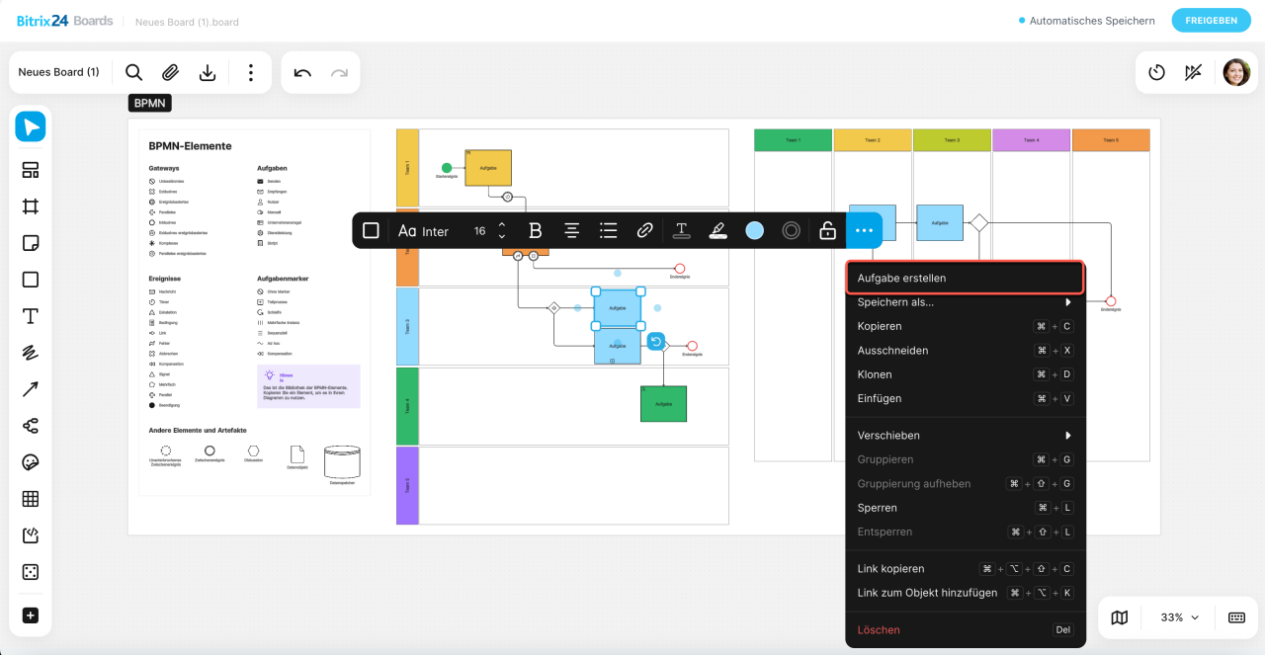Choose Kopieren from context menu
Image resolution: width=1265 pixels, height=655 pixels.
(x=966, y=326)
